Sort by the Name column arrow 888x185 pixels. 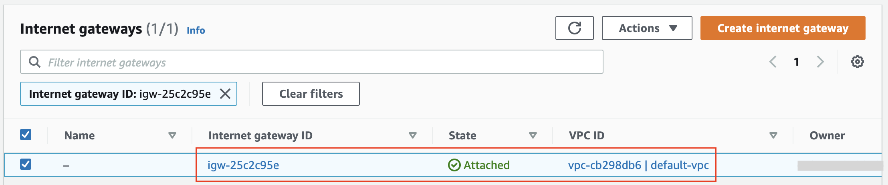[x=172, y=135]
